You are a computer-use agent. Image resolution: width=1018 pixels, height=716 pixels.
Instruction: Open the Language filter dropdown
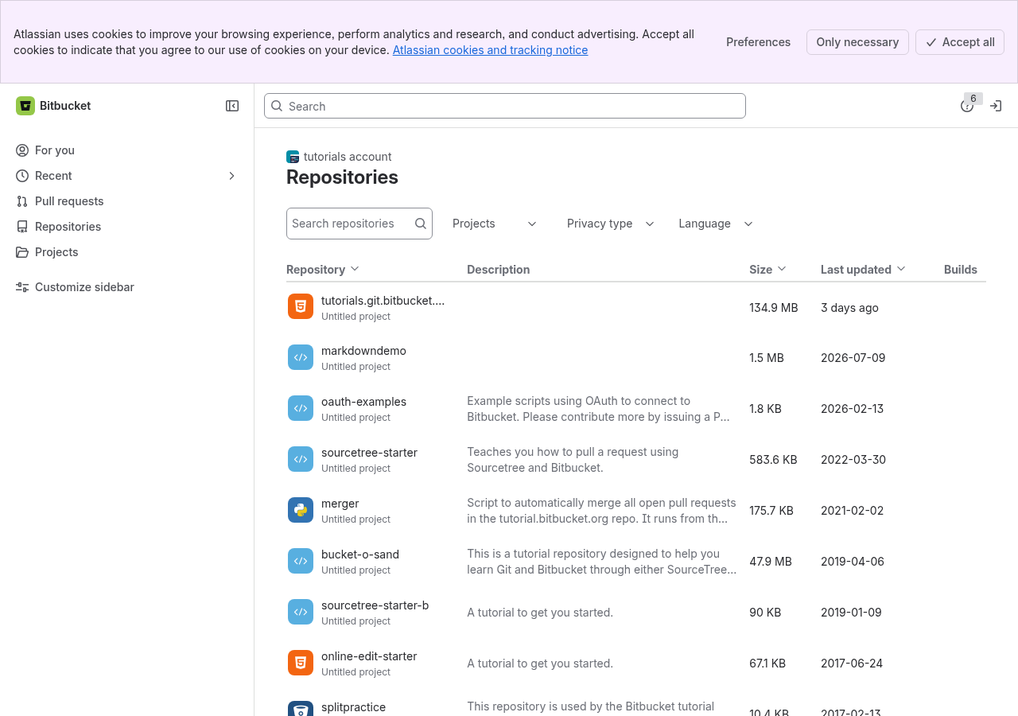pos(716,224)
